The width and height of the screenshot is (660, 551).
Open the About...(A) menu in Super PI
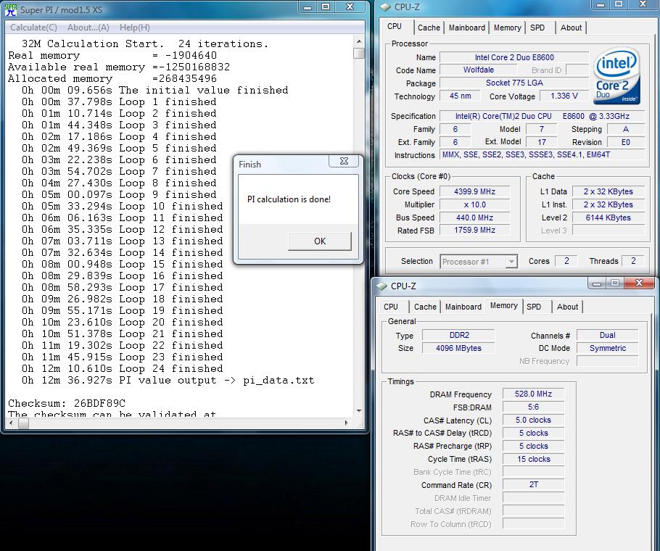88,28
